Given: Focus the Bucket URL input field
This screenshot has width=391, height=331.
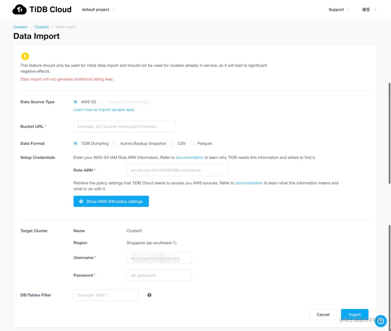Looking at the screenshot, I should tap(124, 126).
